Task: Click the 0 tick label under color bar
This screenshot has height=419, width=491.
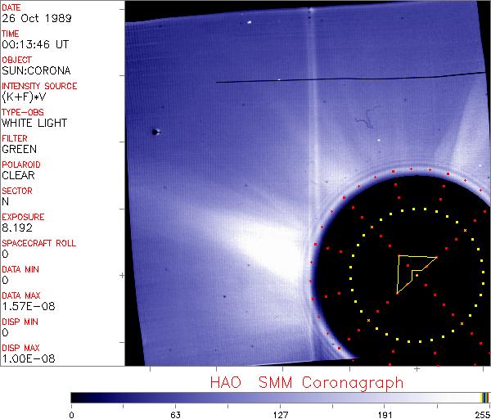Action: pos(72,415)
